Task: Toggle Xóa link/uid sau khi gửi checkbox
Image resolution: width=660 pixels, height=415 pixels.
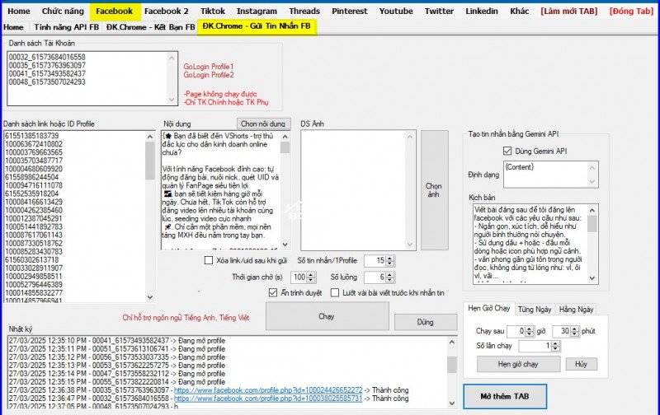Action: pos(209,260)
